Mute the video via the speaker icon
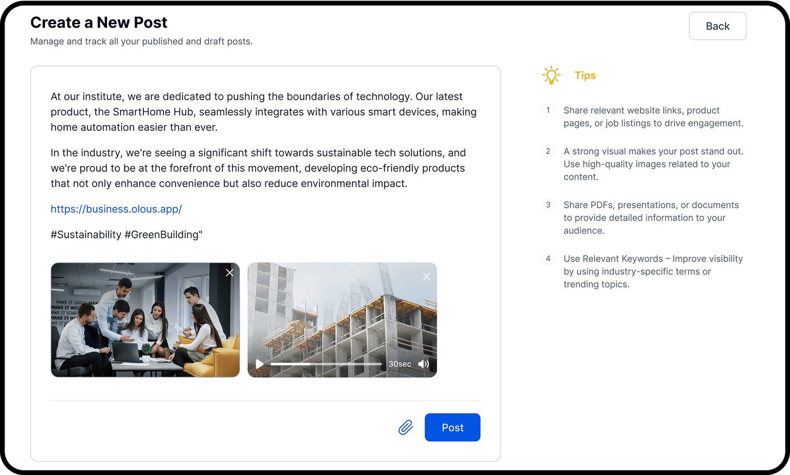 423,364
